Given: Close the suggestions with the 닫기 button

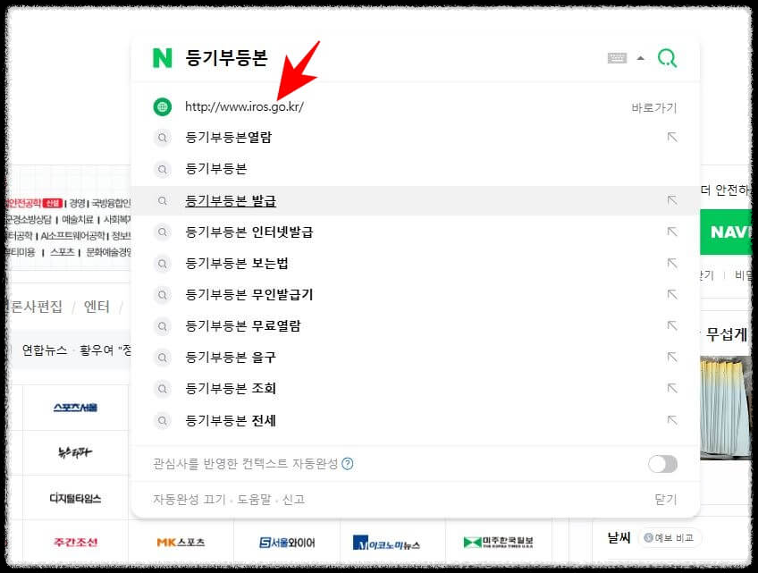Looking at the screenshot, I should pos(664,500).
